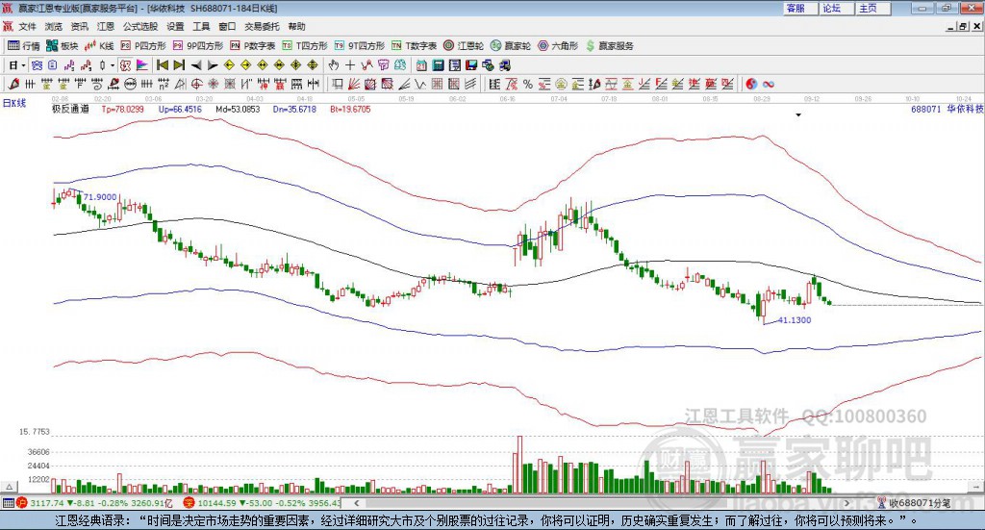Click the infinity loop icon

click(769, 84)
